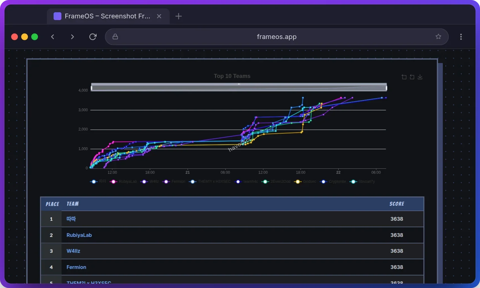Reload the frameos.app page
This screenshot has width=480, height=288.
93,36
